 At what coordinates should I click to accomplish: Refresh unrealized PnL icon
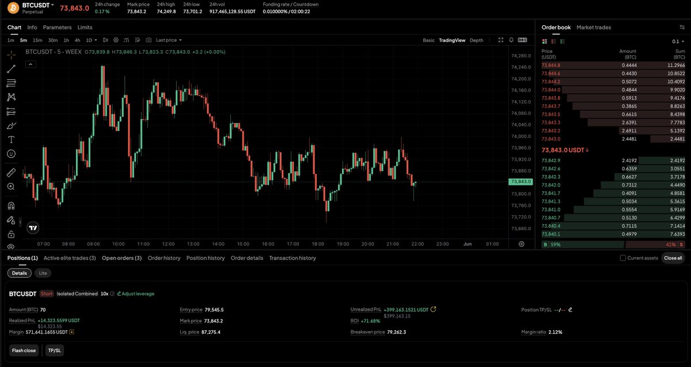coord(434,309)
